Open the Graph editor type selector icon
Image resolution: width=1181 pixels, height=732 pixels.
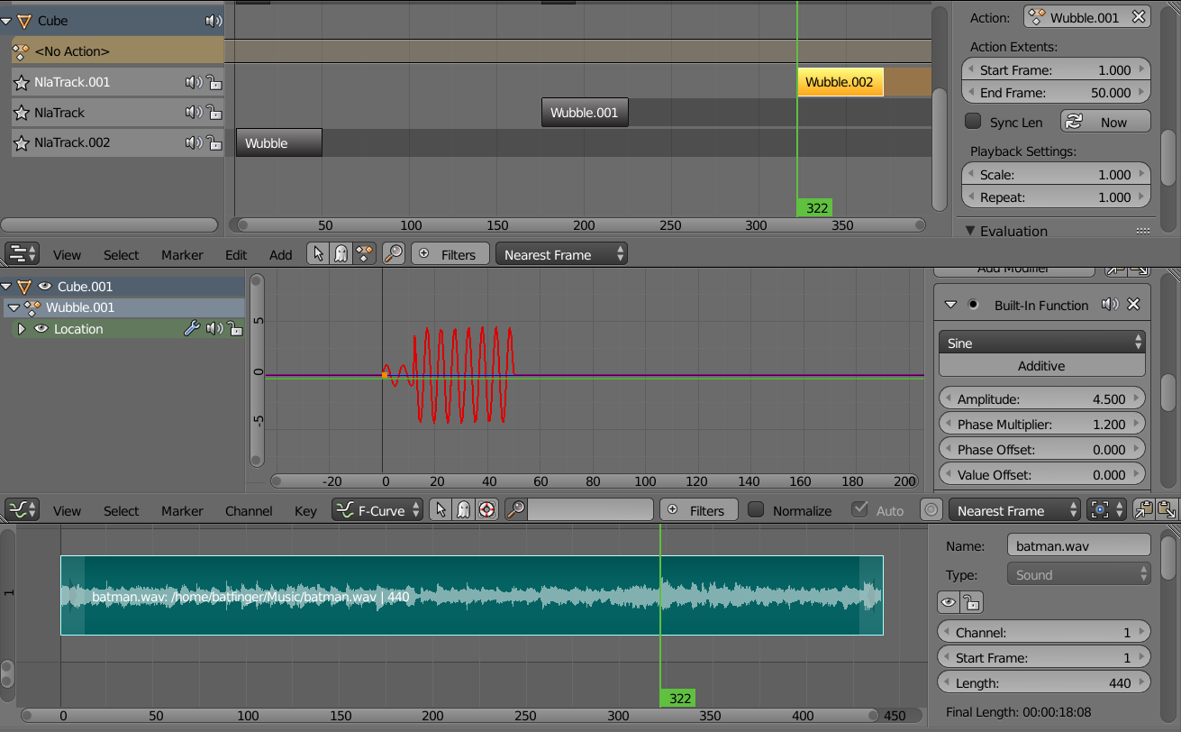22,510
